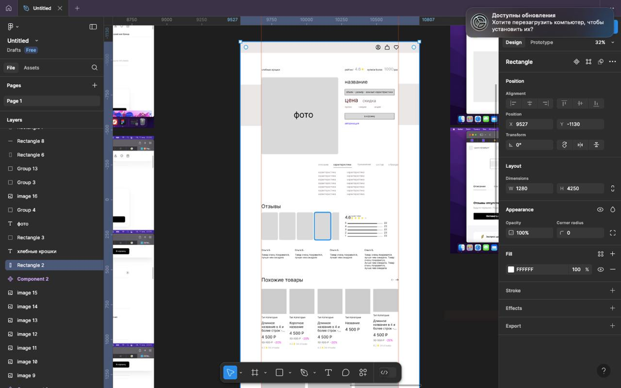Open the Design tab
Screen dimensions: 621x388
(513, 42)
